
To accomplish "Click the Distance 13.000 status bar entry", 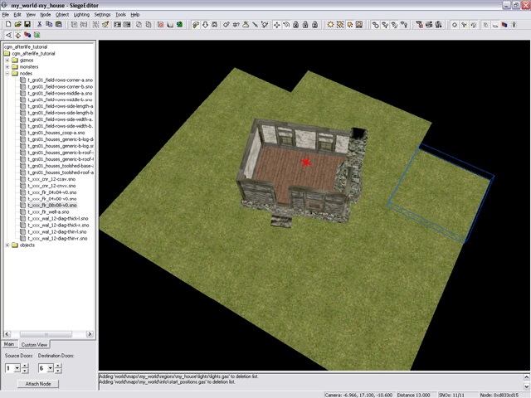I will 413,395.
